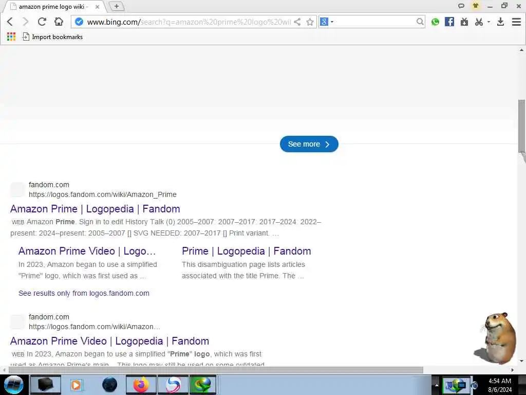Viewport: 526px width, 395px height.
Task: Open the browser main menu
Action: 516,22
